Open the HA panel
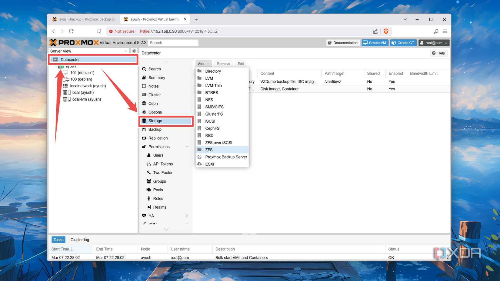This screenshot has width=500, height=281. (x=151, y=216)
